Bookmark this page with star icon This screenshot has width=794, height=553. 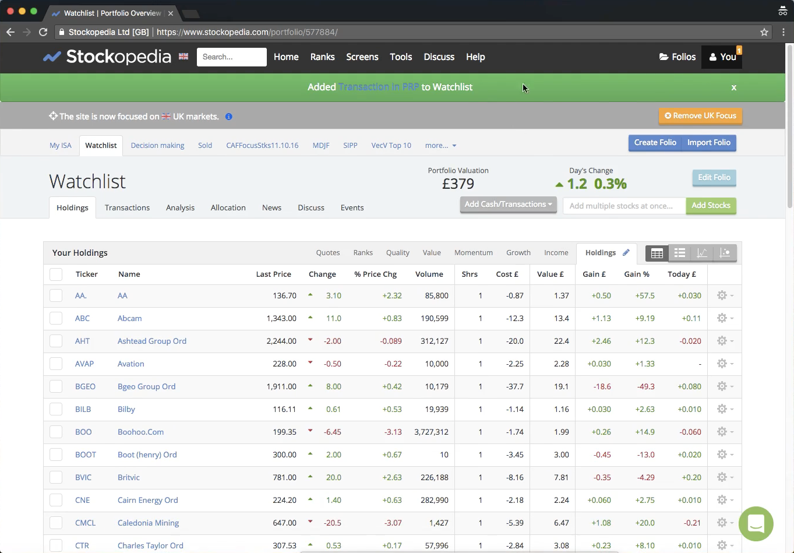pos(764,32)
